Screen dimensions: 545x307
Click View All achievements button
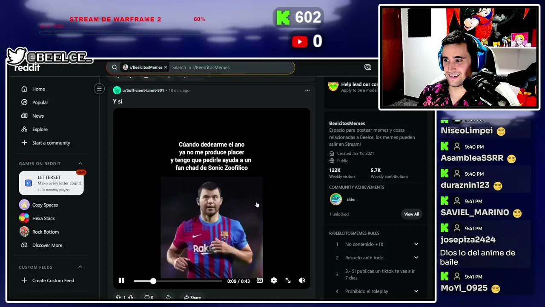pyautogui.click(x=411, y=214)
